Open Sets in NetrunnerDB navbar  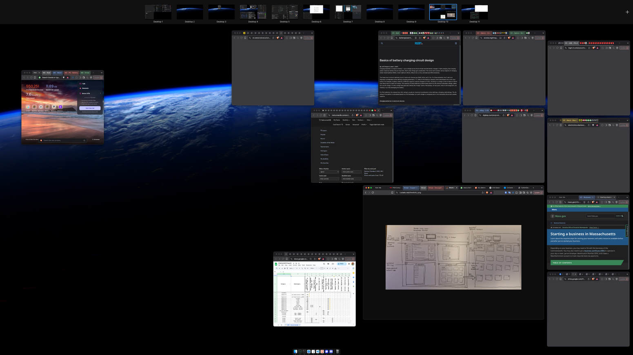pos(353,120)
